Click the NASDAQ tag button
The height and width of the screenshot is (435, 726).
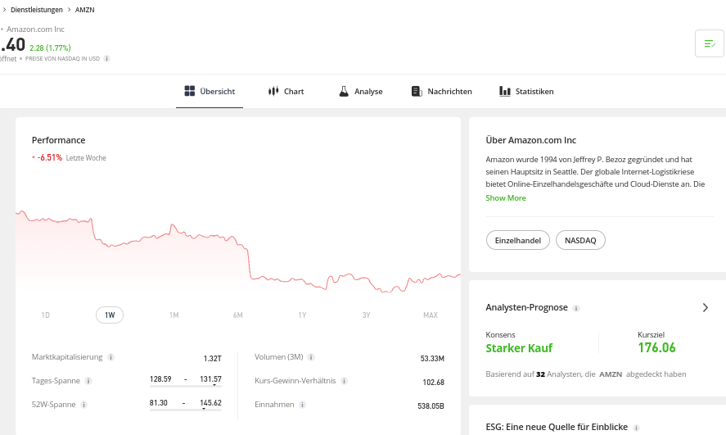(580, 240)
